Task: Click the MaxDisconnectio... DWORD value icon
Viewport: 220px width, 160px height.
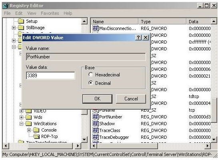Action: (x=96, y=28)
